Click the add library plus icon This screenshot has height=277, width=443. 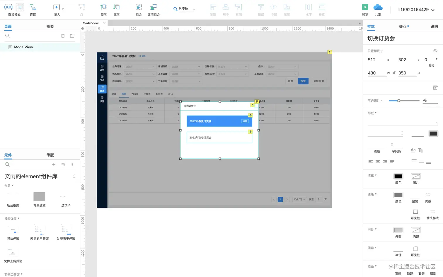click(x=54, y=164)
